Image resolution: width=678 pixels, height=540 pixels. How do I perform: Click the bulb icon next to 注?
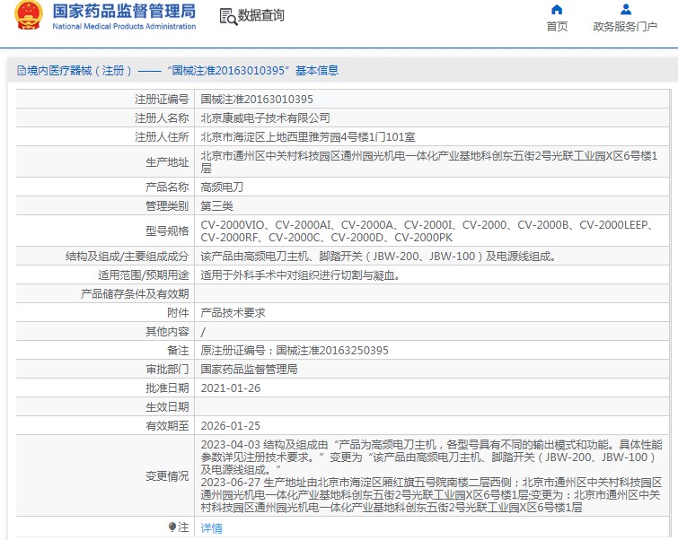pos(172,527)
